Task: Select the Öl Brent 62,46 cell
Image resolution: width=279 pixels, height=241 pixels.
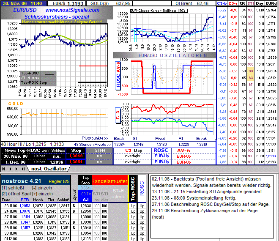Action: (193, 3)
